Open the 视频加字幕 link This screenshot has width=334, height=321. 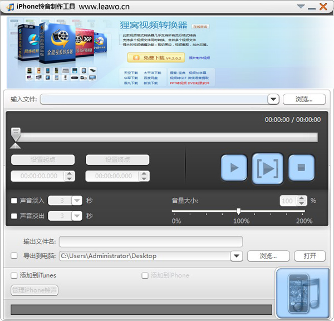coord(197,73)
